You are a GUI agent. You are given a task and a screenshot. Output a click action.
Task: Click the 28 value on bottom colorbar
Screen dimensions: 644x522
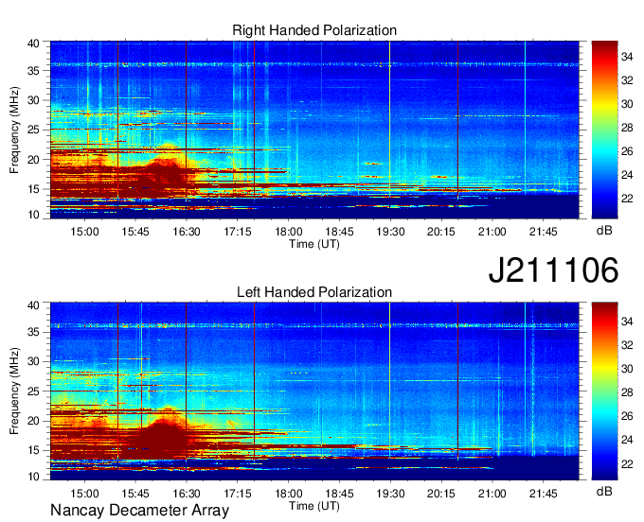pos(627,392)
